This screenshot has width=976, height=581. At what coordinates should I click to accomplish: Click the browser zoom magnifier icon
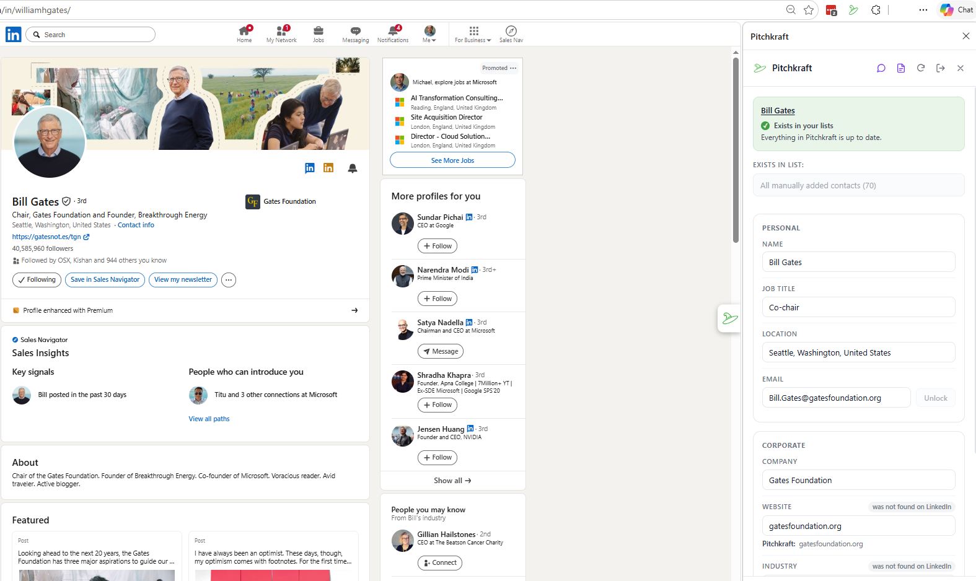pos(791,10)
